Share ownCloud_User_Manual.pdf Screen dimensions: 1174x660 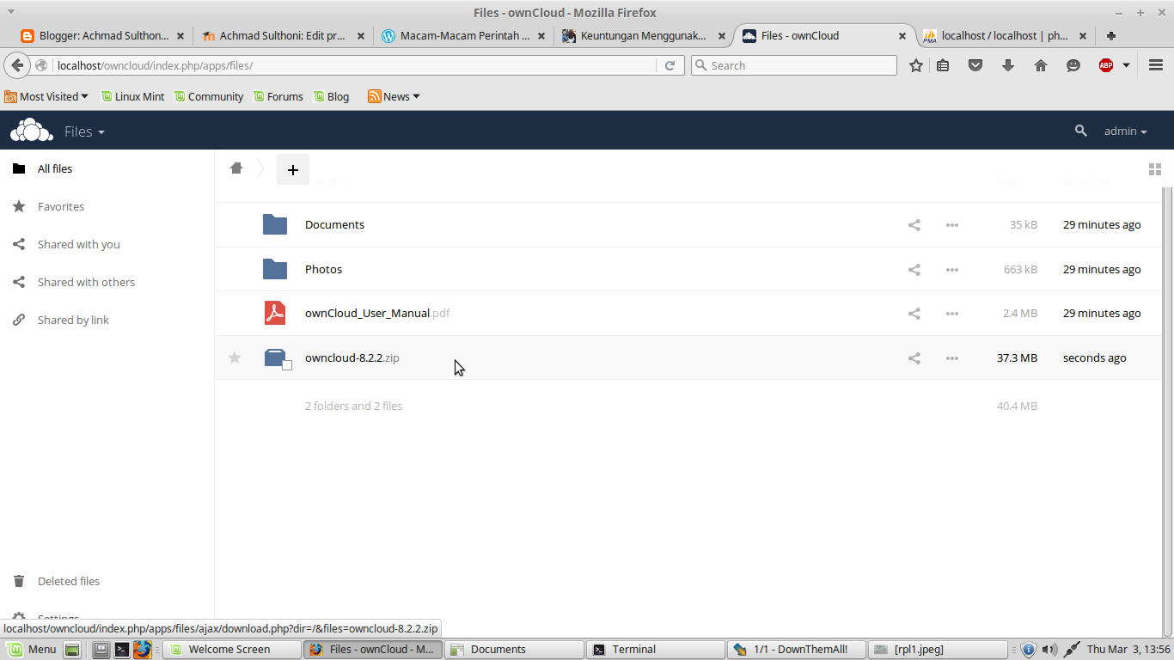tap(914, 314)
